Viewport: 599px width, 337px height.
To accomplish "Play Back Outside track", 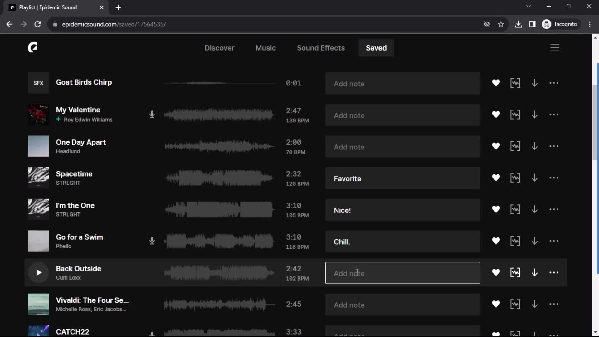I will (38, 272).
